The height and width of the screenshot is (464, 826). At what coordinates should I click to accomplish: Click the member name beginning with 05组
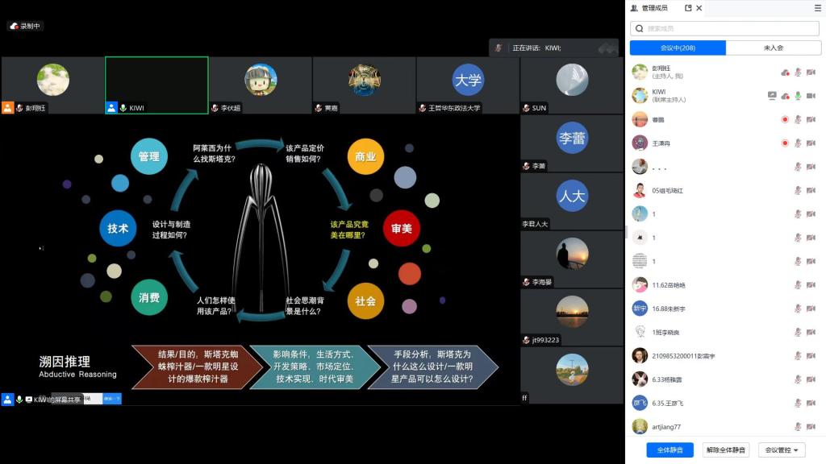pyautogui.click(x=667, y=190)
